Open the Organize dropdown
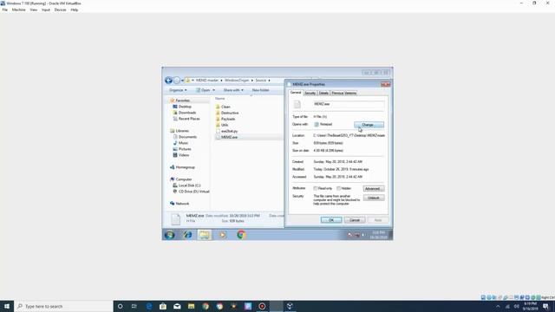Viewport: 555px width, 312px height. [x=178, y=90]
